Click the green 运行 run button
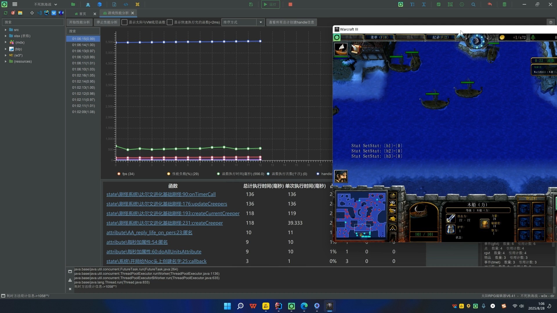 (x=270, y=4)
